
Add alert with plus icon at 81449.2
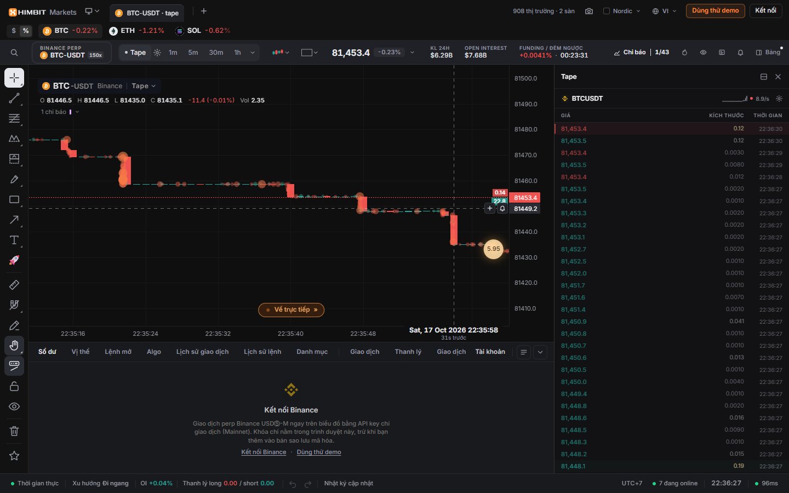tap(490, 208)
